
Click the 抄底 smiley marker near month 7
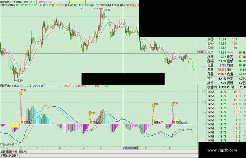153,105
